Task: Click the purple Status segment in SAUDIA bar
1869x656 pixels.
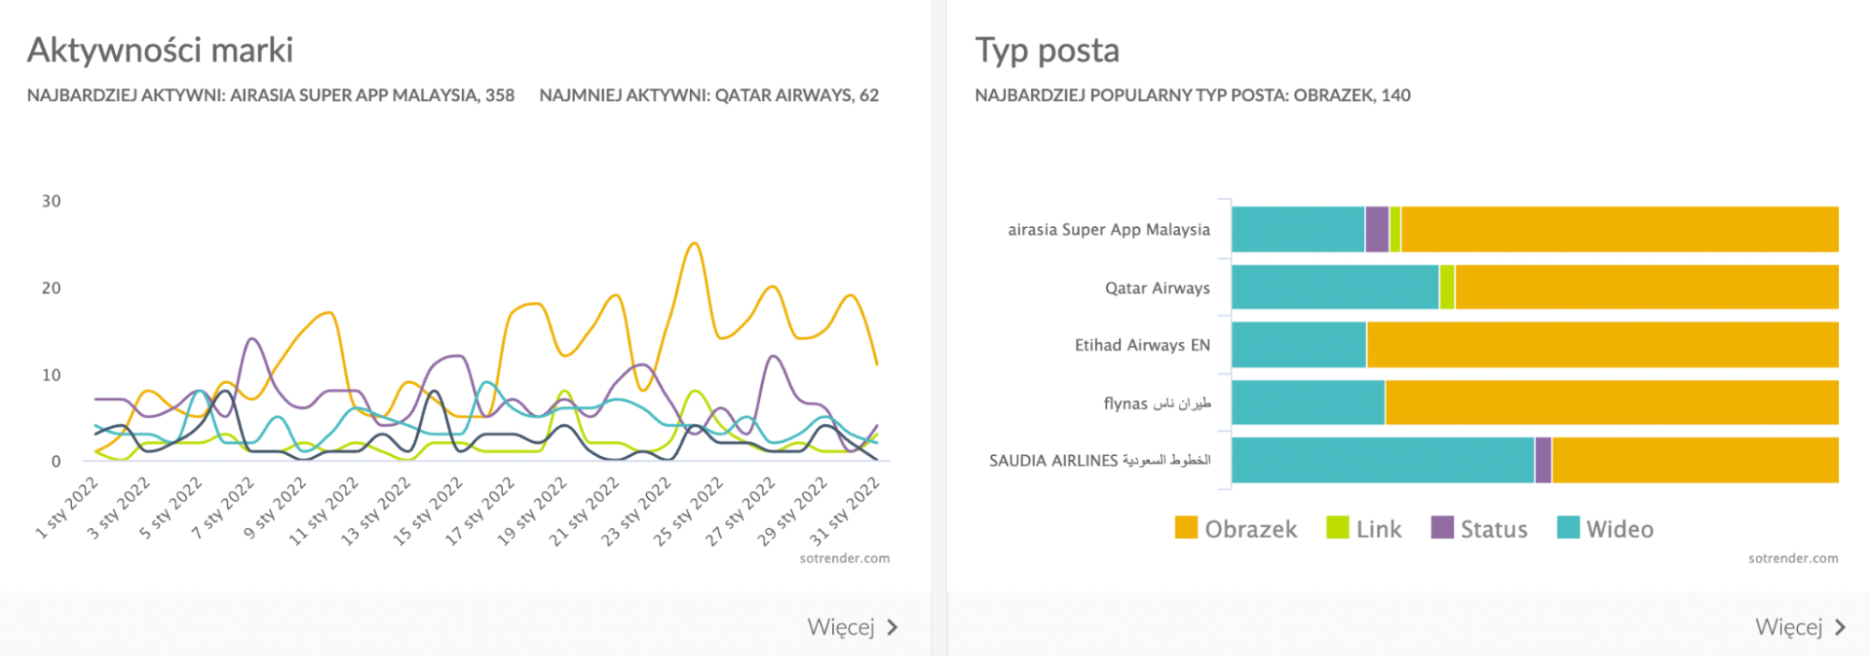Action: pos(1543,461)
